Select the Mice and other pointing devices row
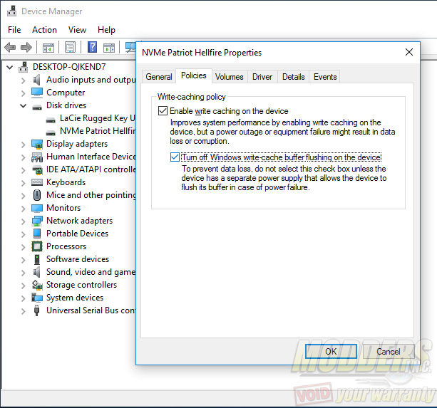This screenshot has width=437, height=408. (x=83, y=195)
